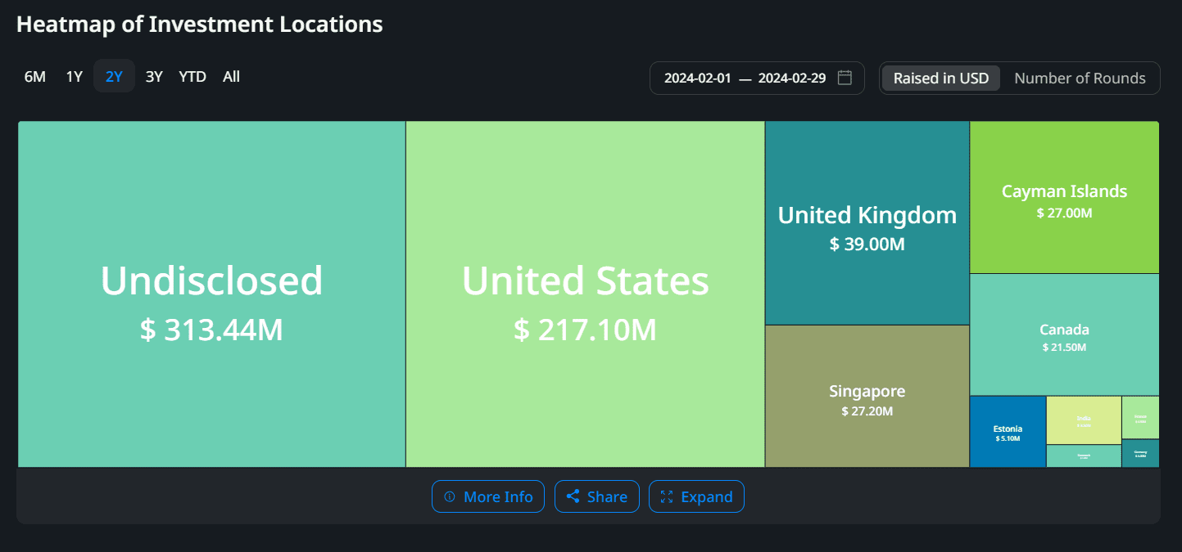Click the United Kingdom tile
This screenshot has width=1182, height=552.
click(867, 223)
